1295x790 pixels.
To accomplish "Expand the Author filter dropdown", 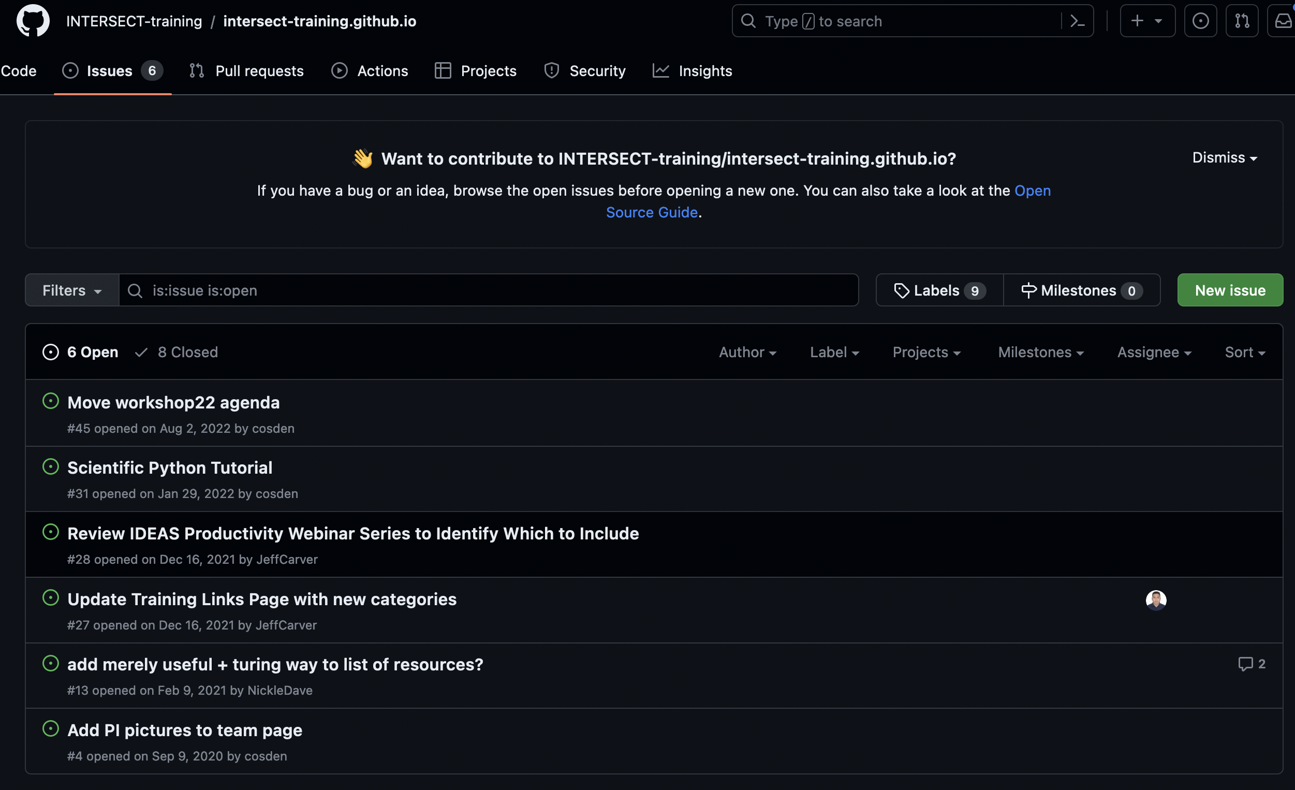I will [747, 352].
